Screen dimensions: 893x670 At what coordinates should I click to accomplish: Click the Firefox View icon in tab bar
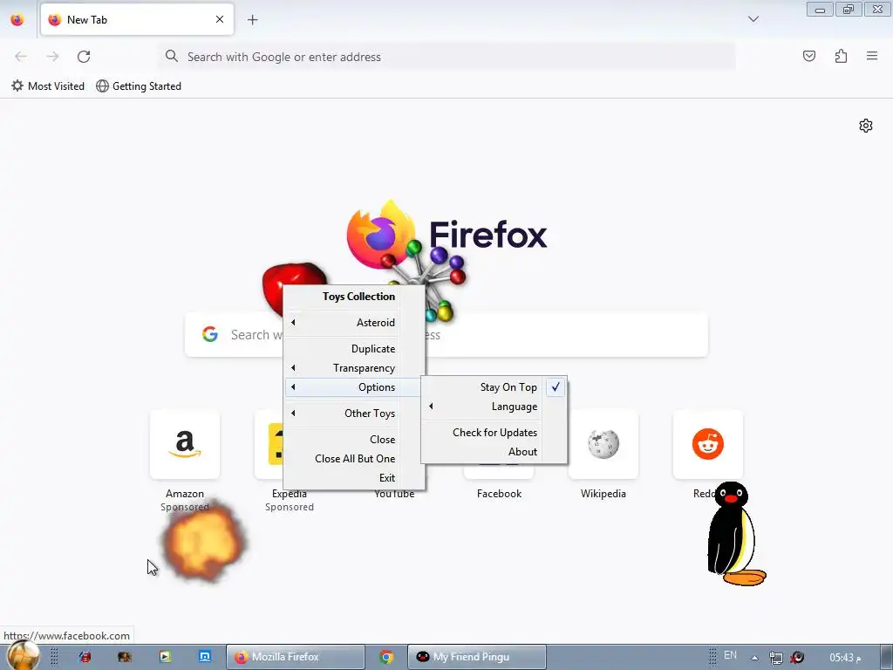coord(17,20)
